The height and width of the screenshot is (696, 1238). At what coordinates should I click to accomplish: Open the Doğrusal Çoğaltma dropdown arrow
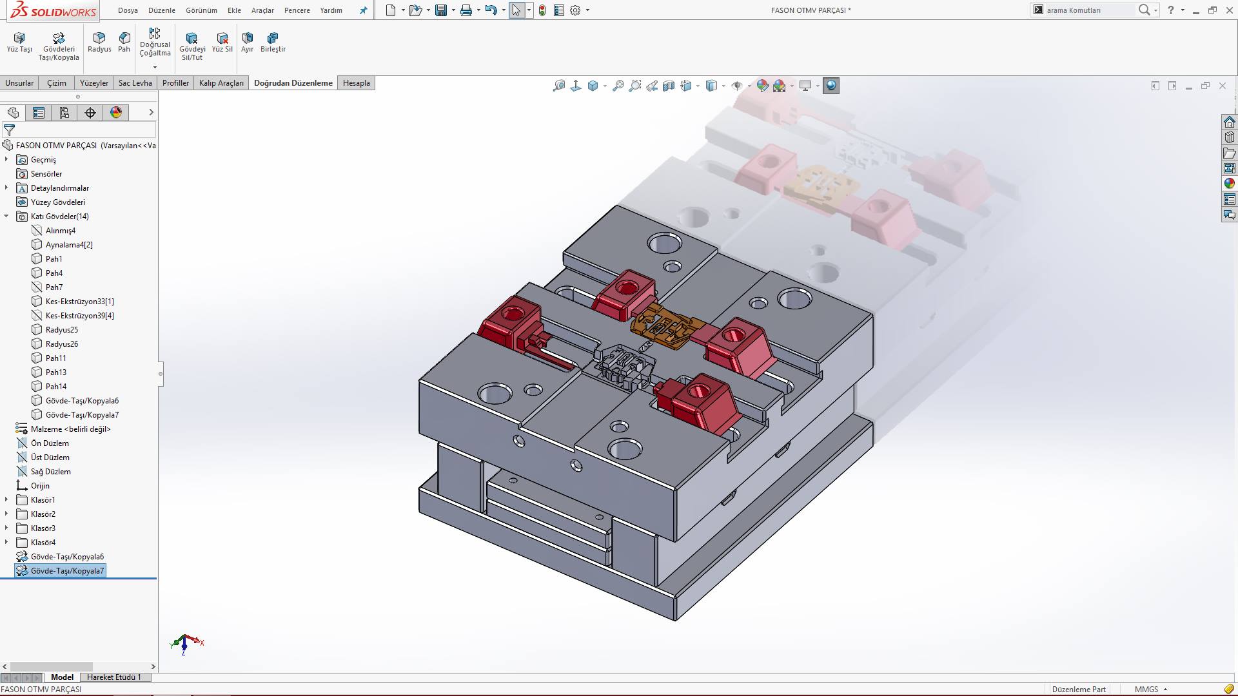155,67
